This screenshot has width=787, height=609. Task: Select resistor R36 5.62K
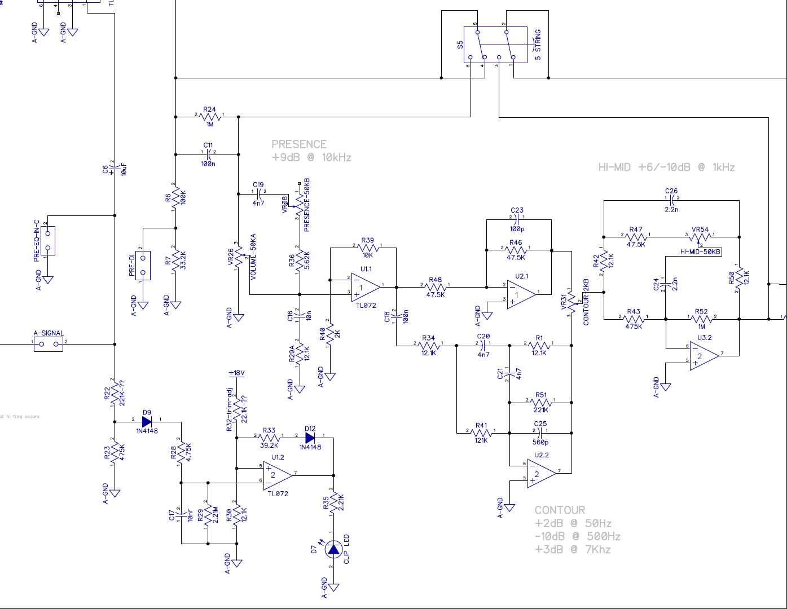click(300, 260)
